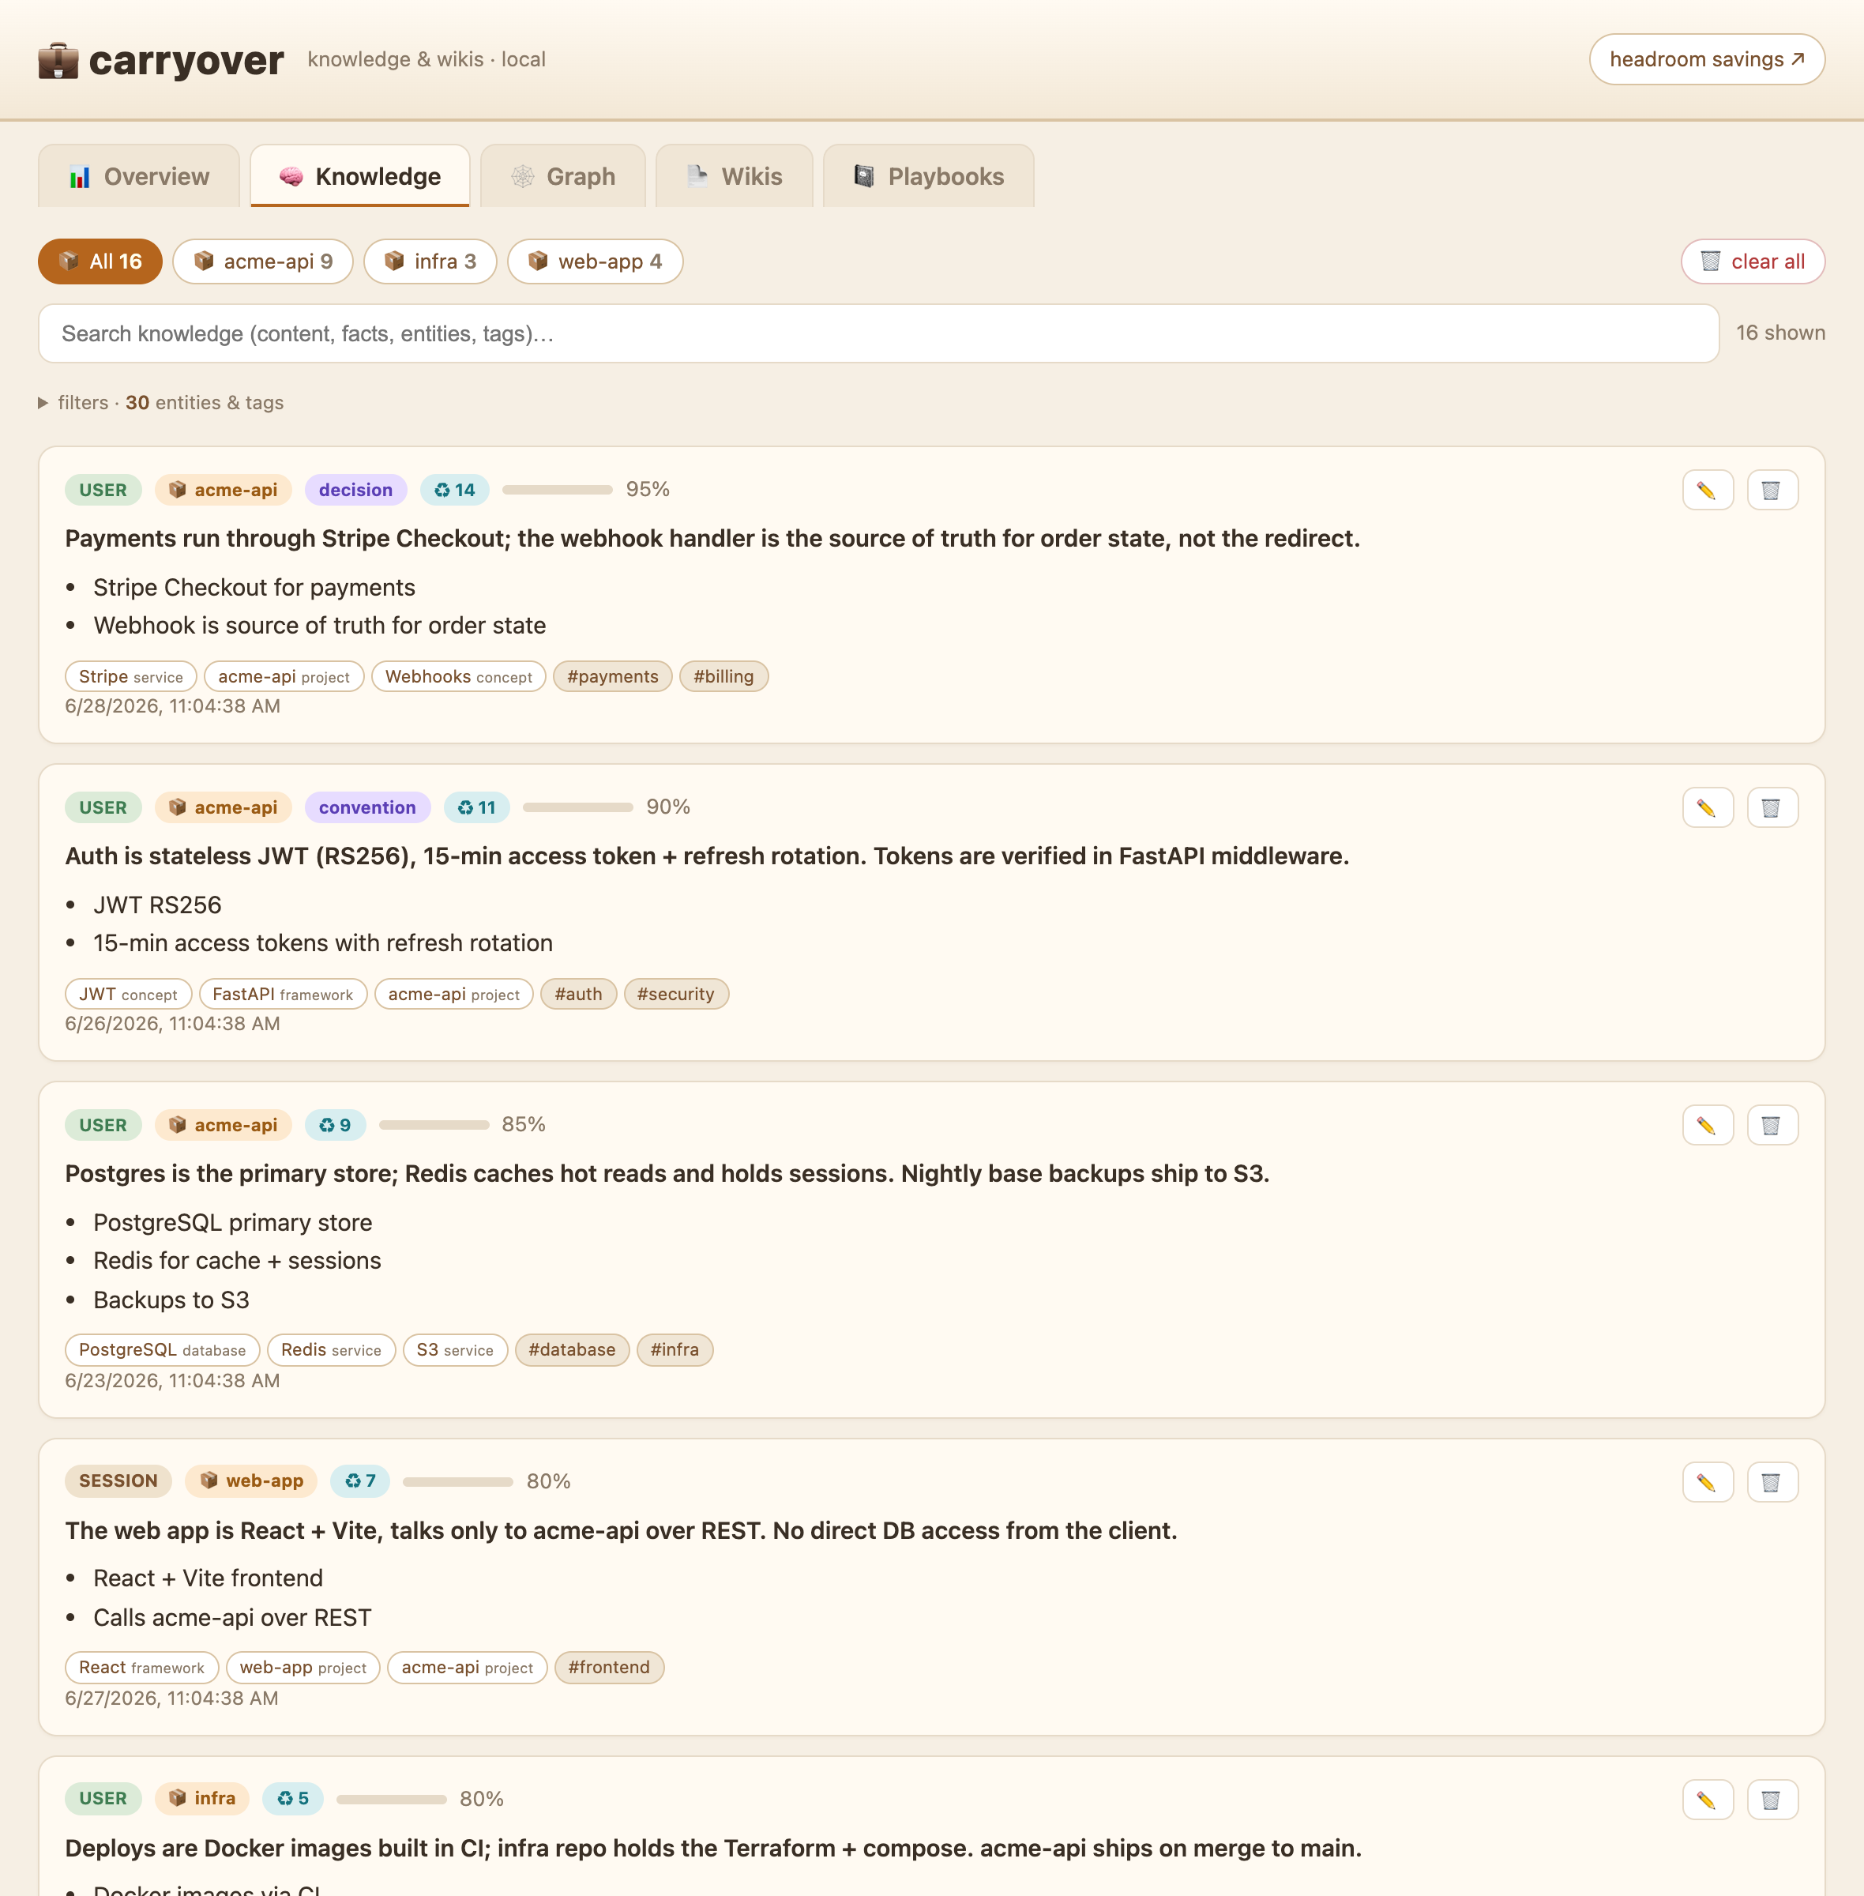Click the #billing tag
1864x1896 pixels.
point(723,677)
